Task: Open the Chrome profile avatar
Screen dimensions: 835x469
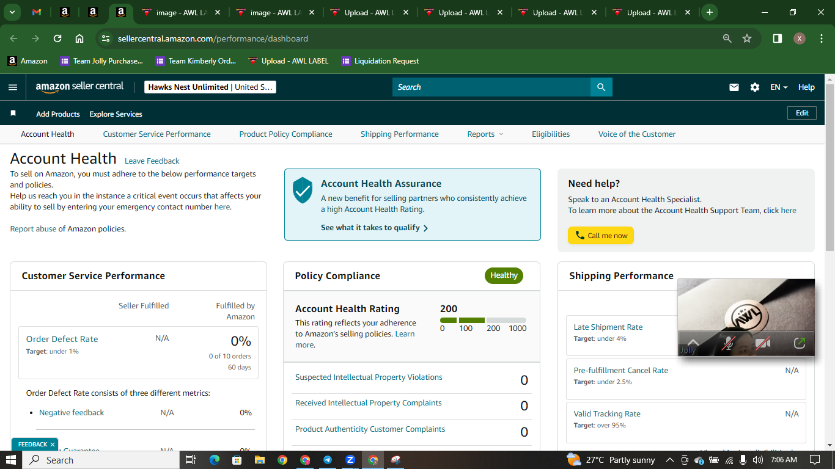Action: (x=800, y=38)
